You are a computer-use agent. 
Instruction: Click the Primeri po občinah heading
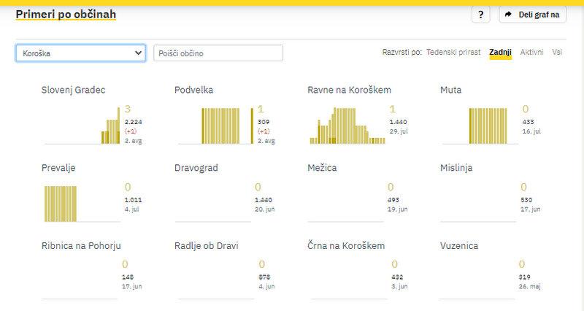[66, 15]
